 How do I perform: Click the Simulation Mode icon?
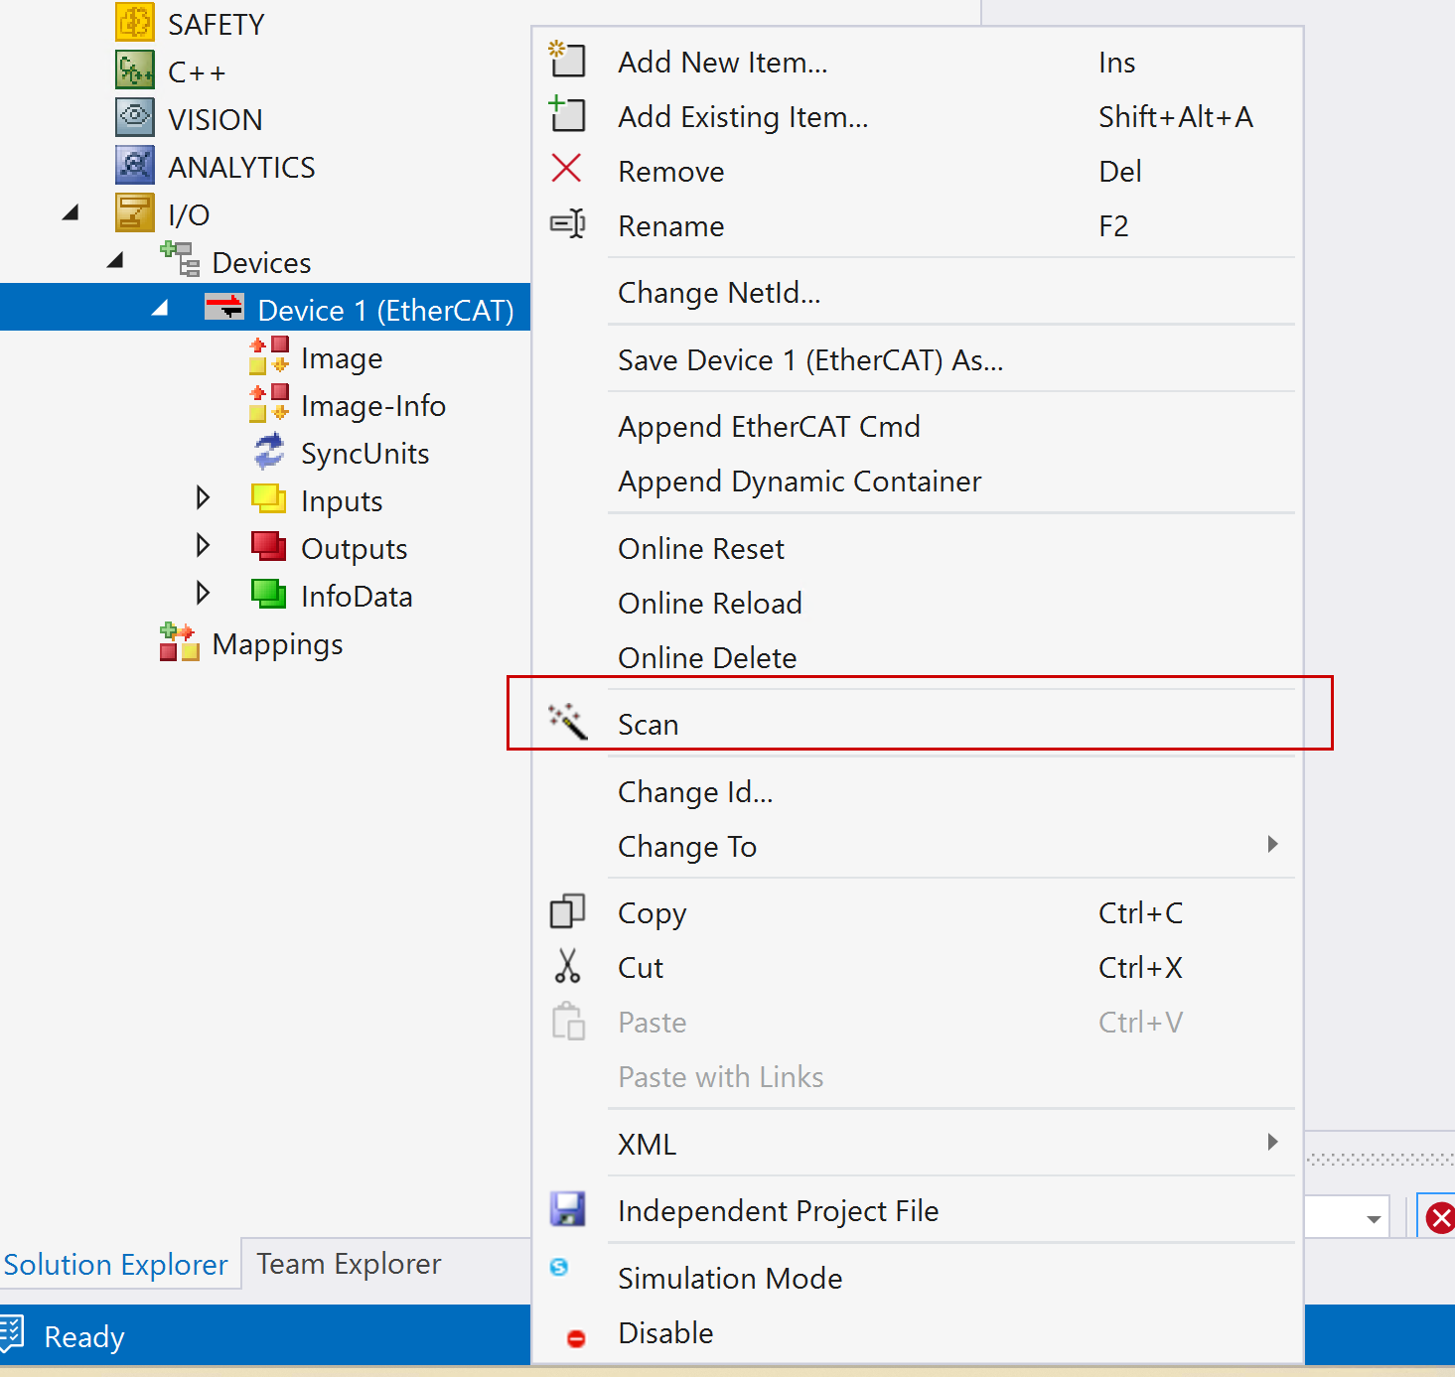pos(559,1267)
